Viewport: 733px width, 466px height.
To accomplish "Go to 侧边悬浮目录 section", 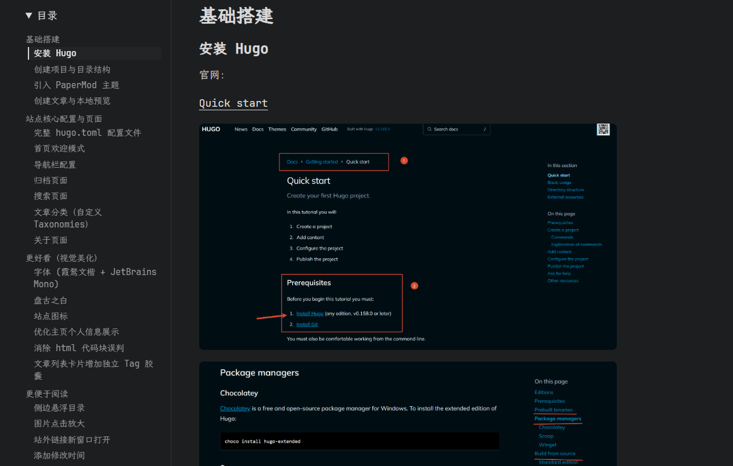I will [59, 408].
